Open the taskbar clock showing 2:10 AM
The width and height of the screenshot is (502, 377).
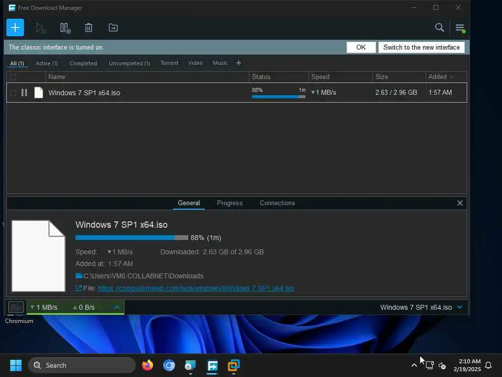tap(467, 365)
